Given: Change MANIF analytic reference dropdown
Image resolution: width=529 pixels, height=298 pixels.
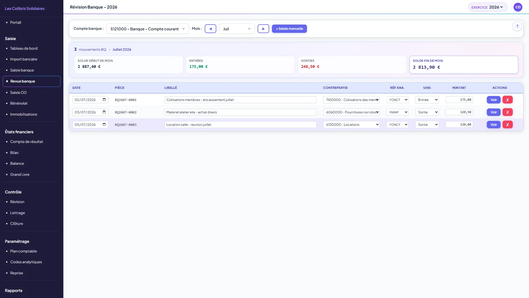Looking at the screenshot, I should [x=397, y=112].
